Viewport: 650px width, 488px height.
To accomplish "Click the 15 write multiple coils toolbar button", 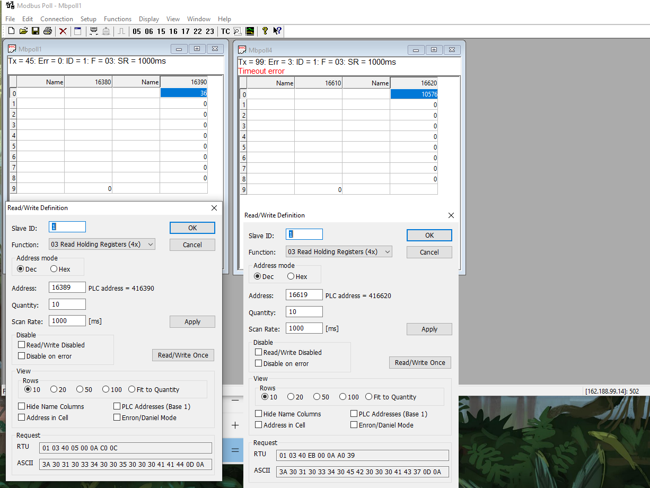I will tap(161, 31).
